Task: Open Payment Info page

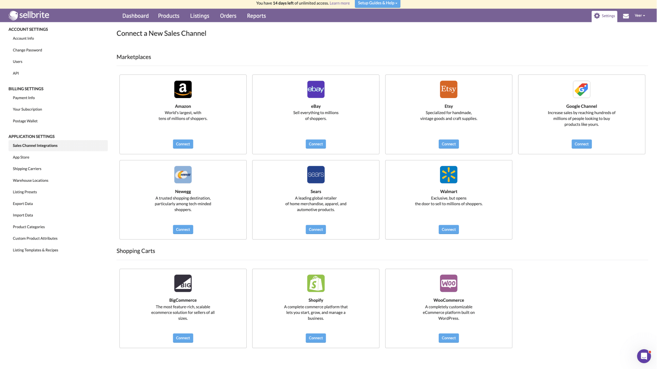Action: (24, 98)
